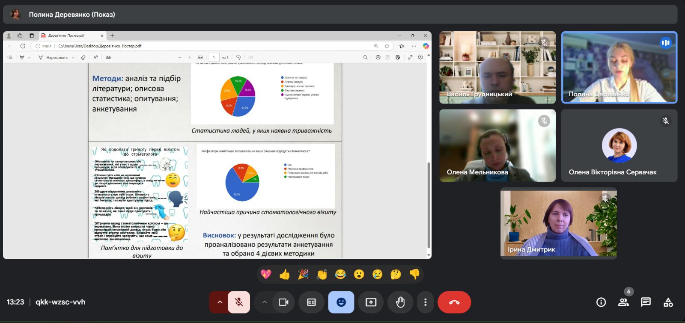
Task: Turn on closed captions
Action: 311,302
